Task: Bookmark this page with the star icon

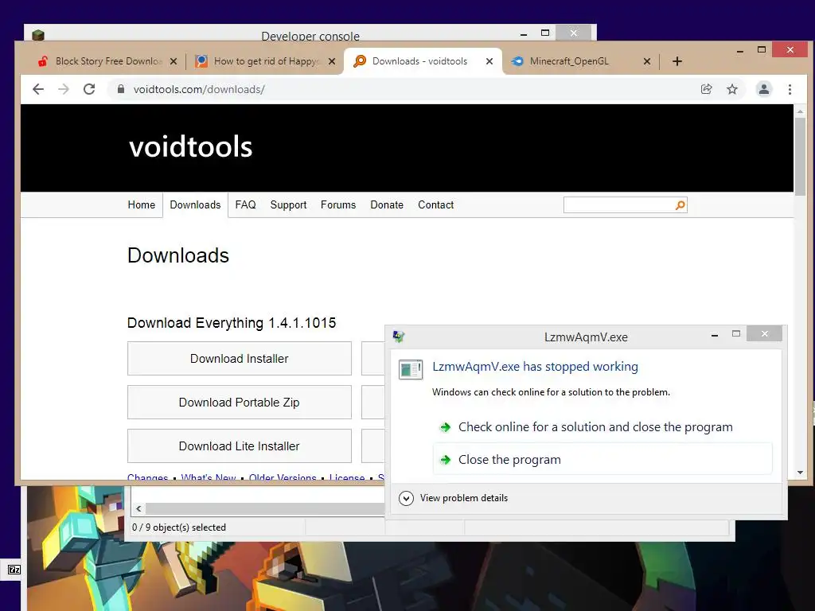Action: tap(732, 89)
